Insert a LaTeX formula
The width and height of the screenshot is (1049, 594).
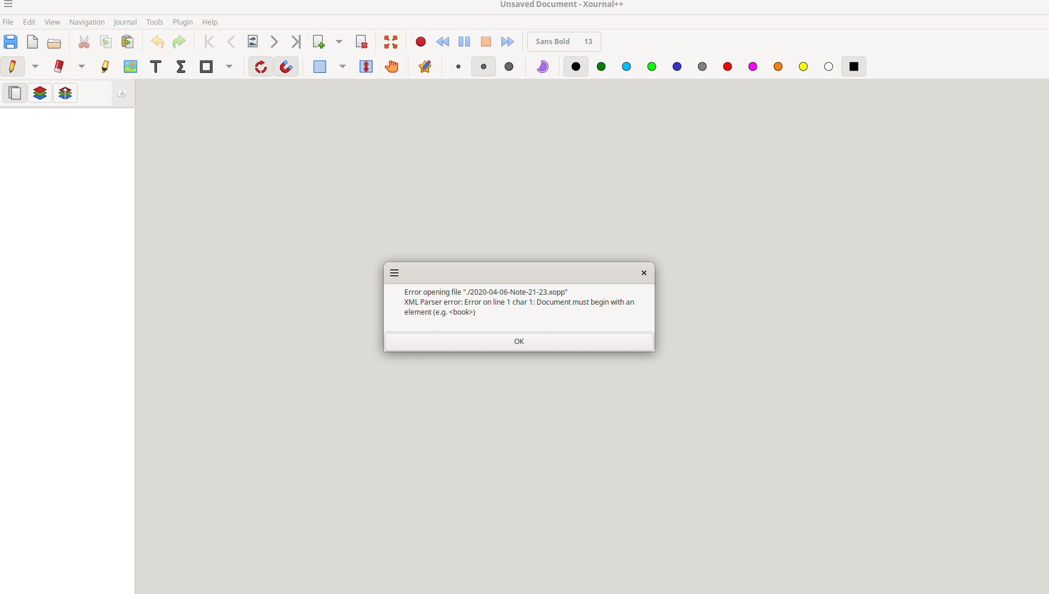coord(180,66)
